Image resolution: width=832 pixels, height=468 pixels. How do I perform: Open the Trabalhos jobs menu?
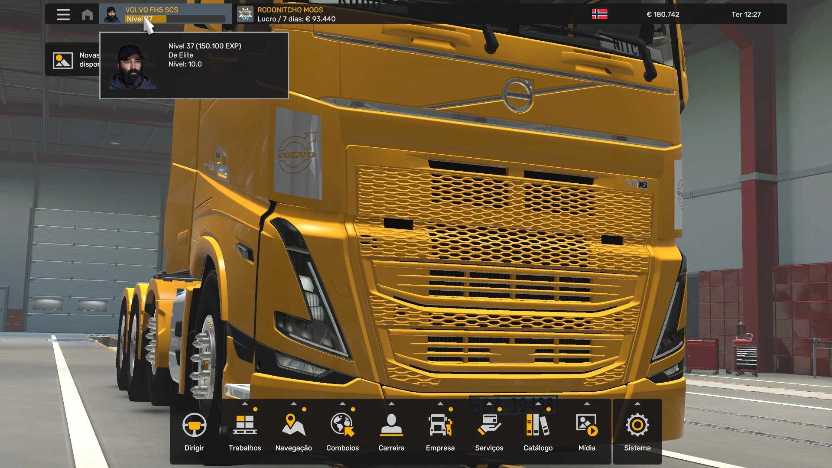(245, 425)
